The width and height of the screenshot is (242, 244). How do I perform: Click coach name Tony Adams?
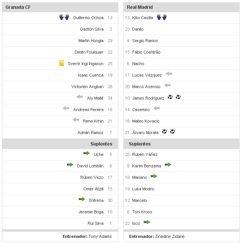100,236
